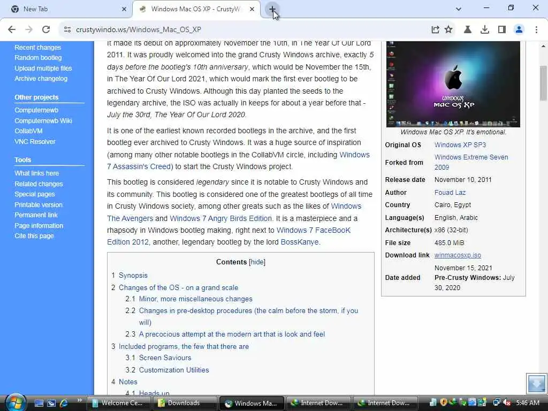Viewport: 548px width, 411px height.
Task: Open Random bootleg sidebar link
Action: point(38,58)
